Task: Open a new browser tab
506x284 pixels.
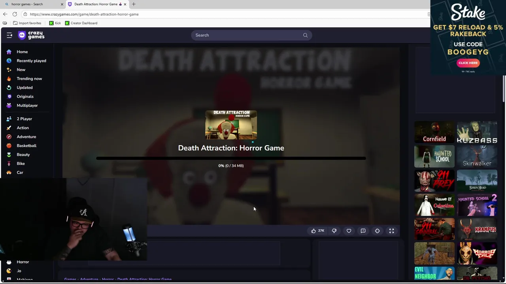Action: pos(134,4)
